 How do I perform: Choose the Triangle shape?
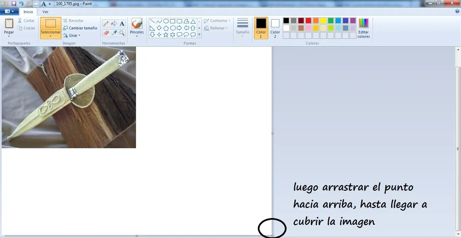point(193,21)
